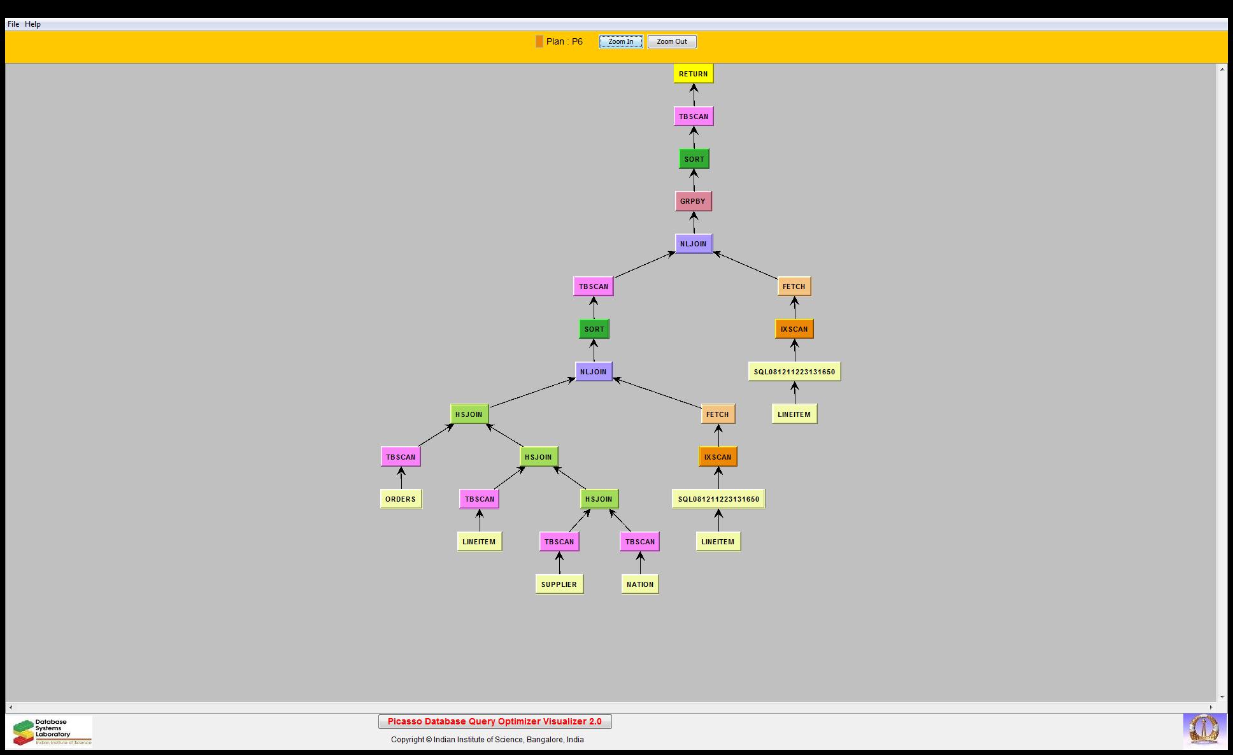This screenshot has width=1233, height=755.
Task: Click the Picasso Database Query Optimizer Visualizer title
Action: 494,721
